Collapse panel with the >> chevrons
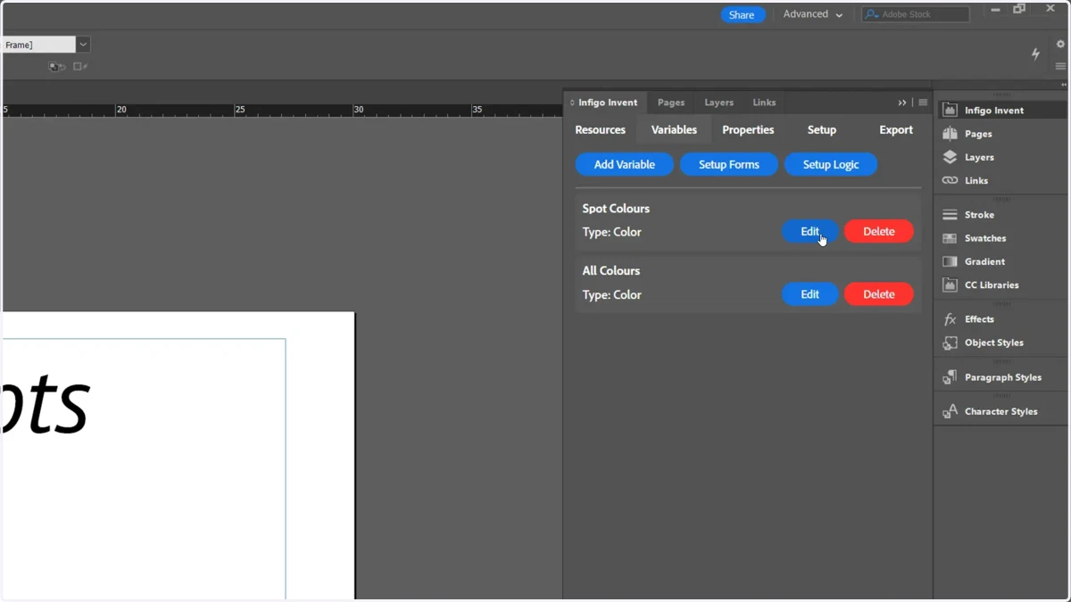Viewport: 1071px width, 602px height. click(x=902, y=103)
